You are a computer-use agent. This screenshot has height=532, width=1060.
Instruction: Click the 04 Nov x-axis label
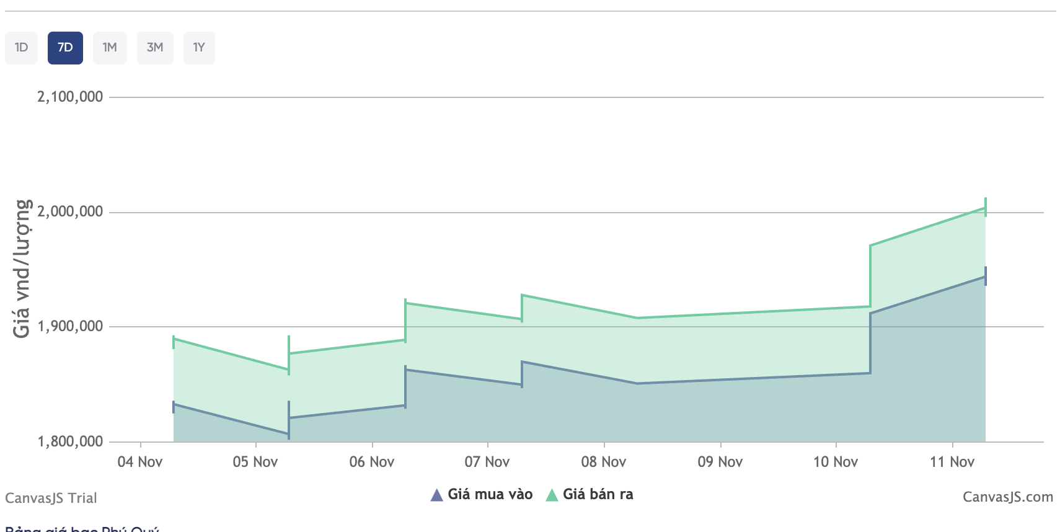tap(140, 462)
